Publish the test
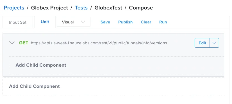Image resolution: width=232 pixels, height=104 pixels. coord(126,22)
